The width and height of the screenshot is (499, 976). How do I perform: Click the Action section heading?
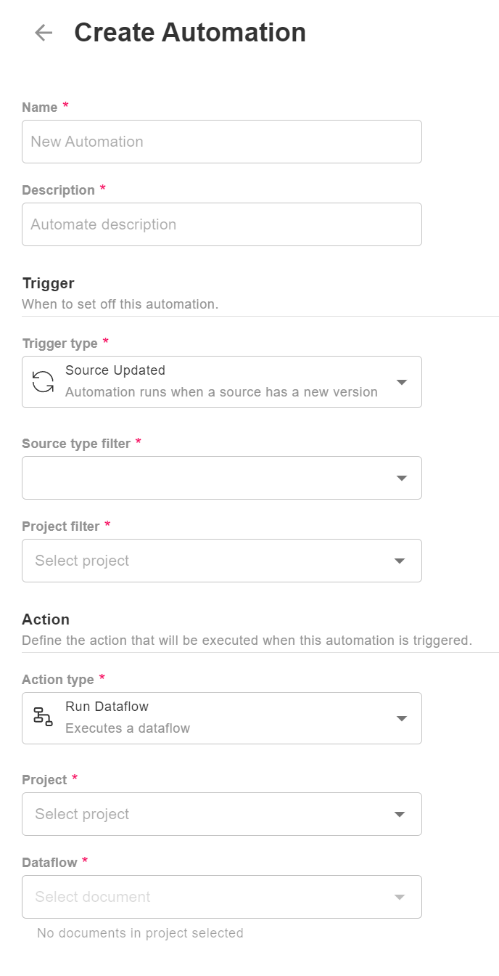pos(46,619)
